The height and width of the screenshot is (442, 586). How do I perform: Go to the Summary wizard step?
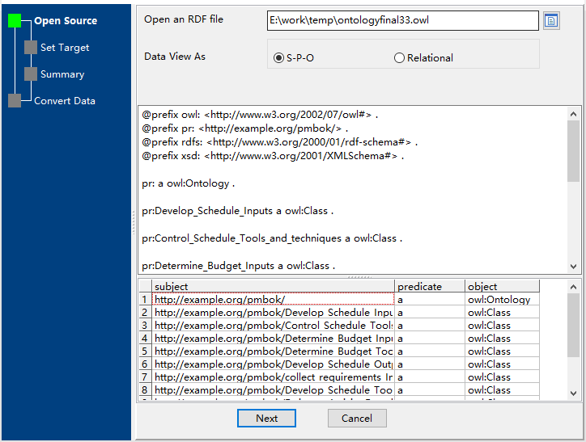coord(62,74)
